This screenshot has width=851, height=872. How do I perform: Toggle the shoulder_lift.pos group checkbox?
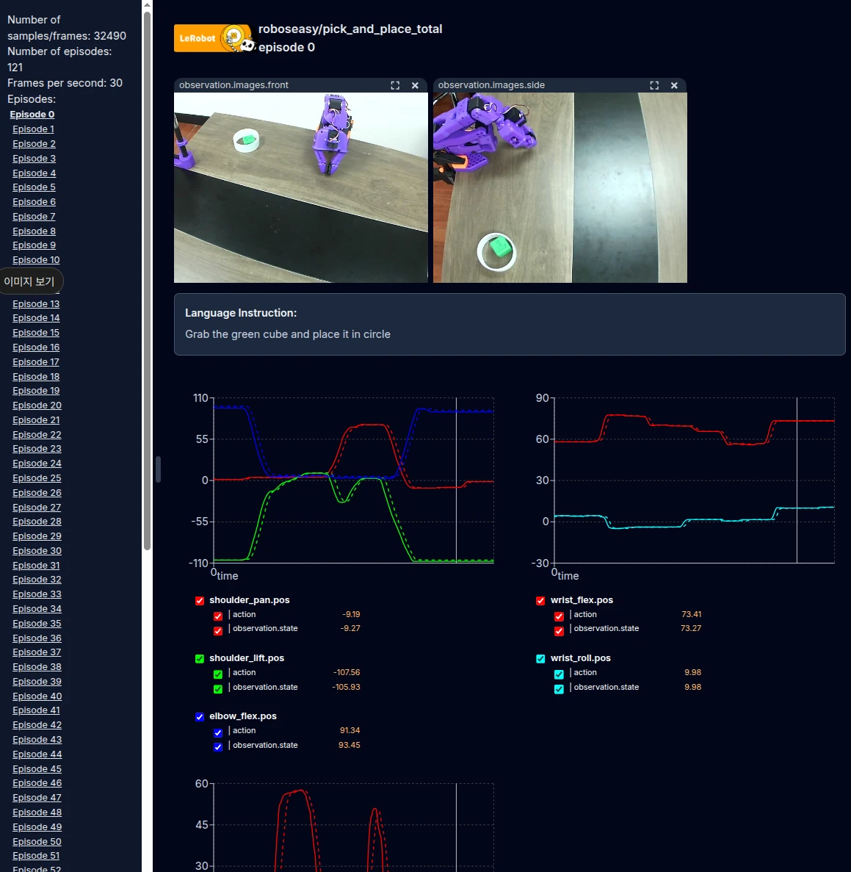[200, 658]
